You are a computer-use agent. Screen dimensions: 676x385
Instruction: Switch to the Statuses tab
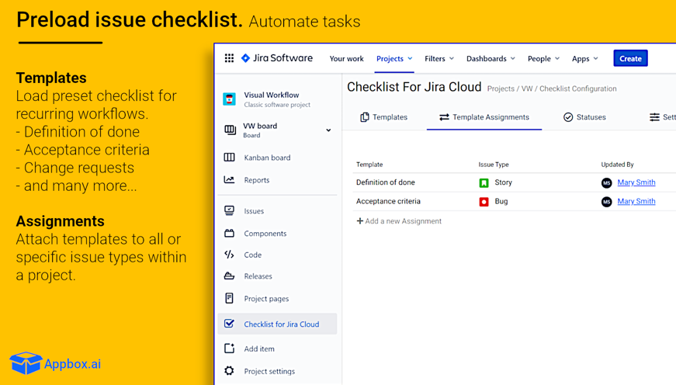click(x=584, y=117)
